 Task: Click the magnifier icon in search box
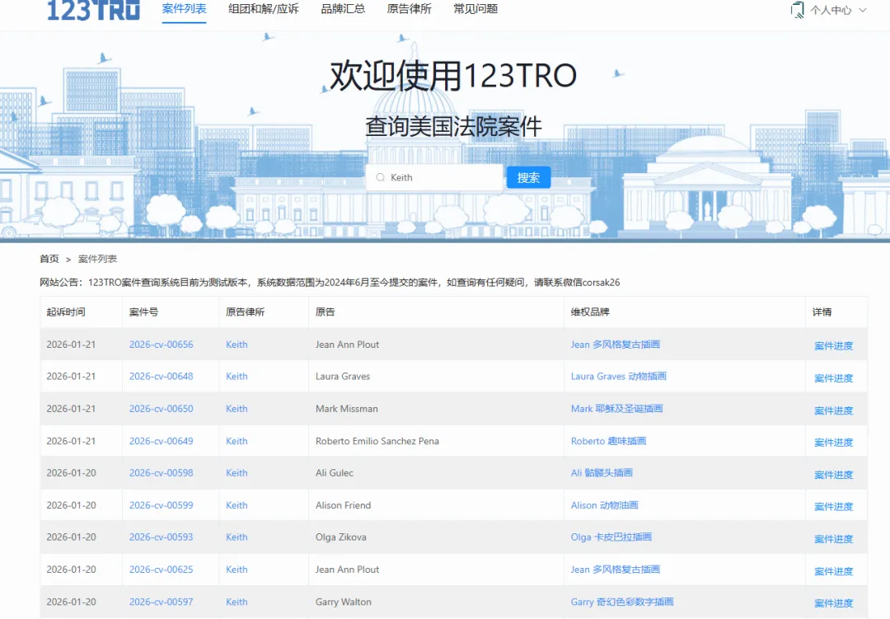click(x=380, y=177)
